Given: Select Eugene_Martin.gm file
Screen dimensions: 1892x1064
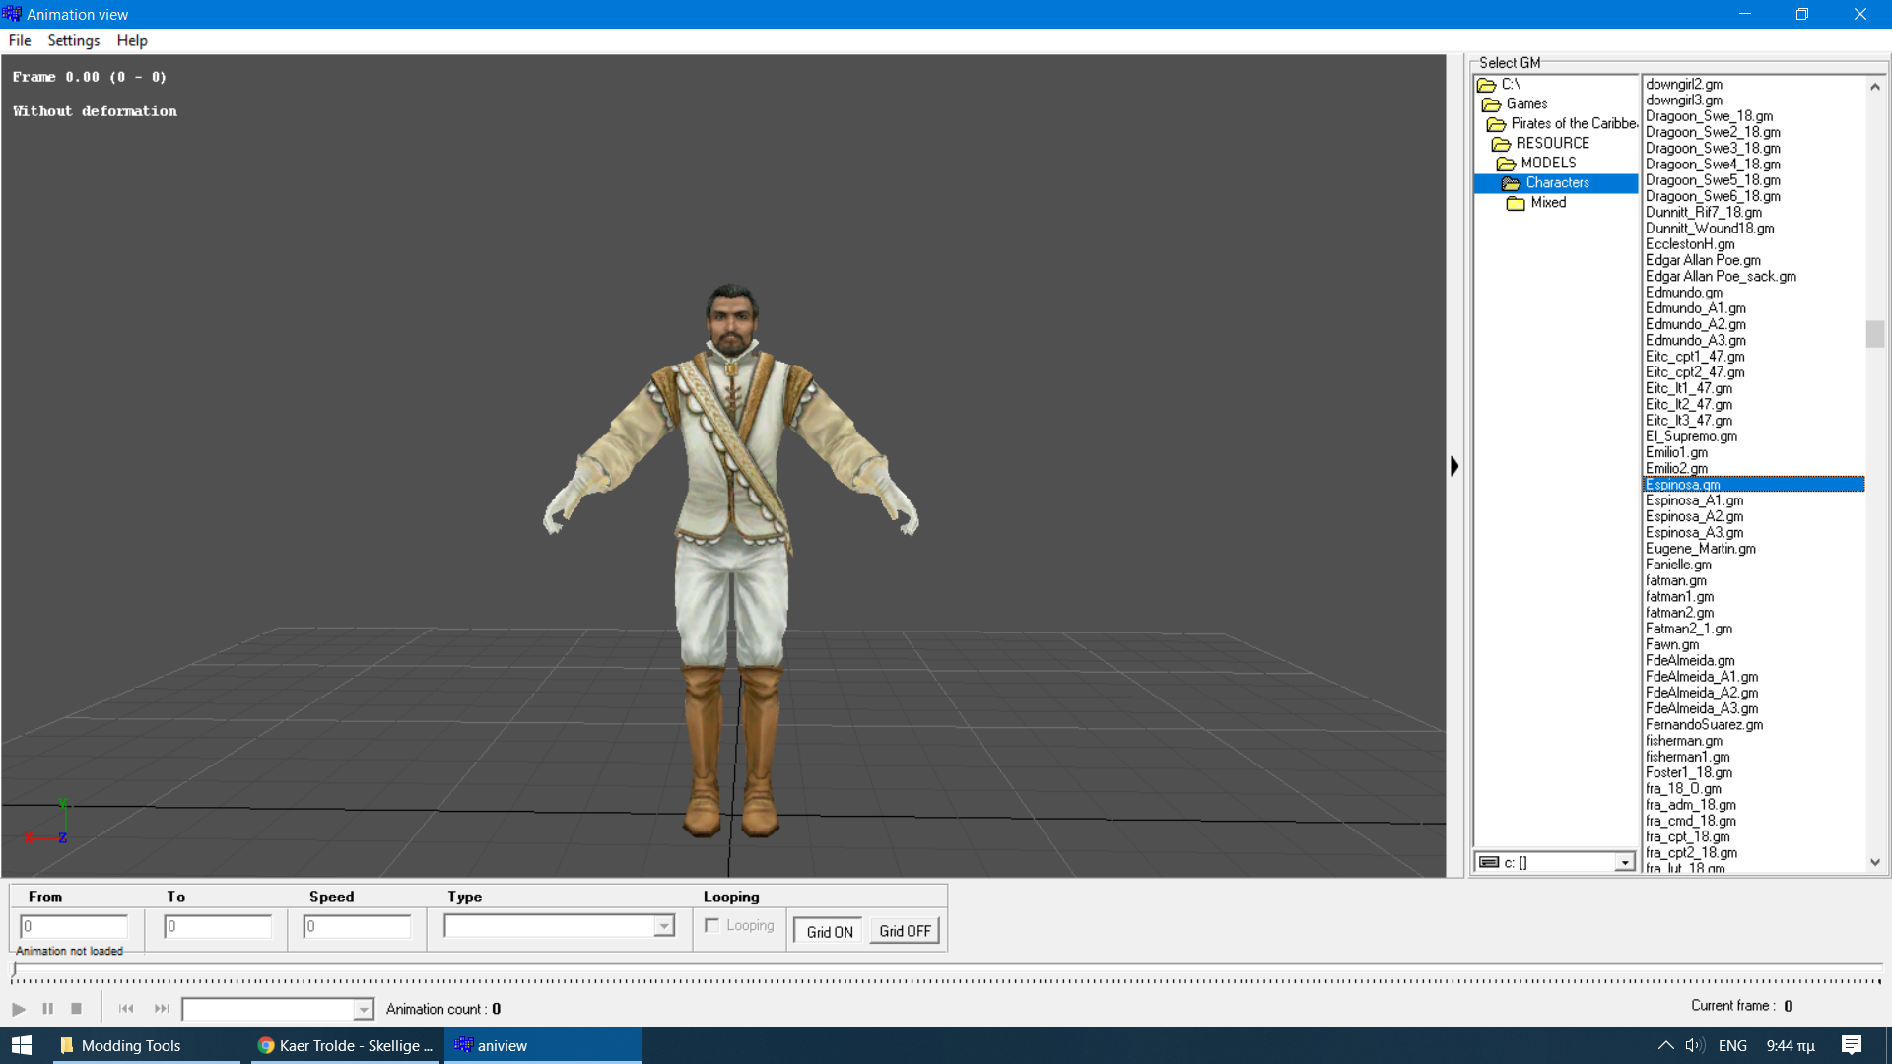Looking at the screenshot, I should [1700, 549].
